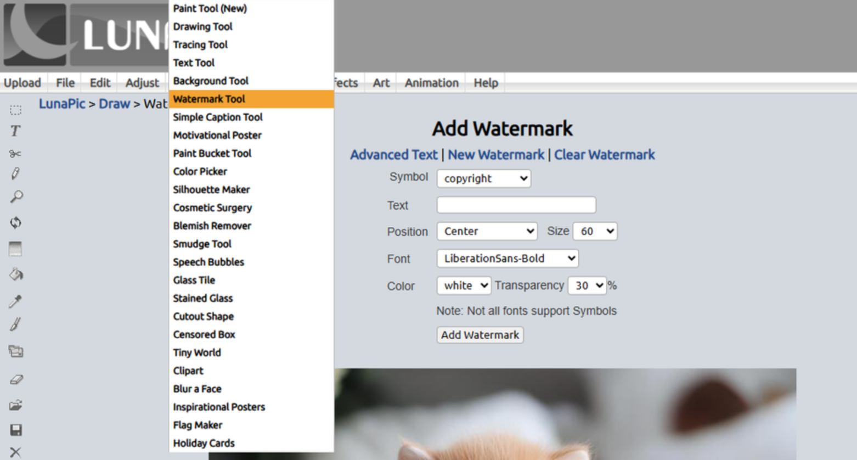Select the eraser tool icon
Screen dimensions: 857x460
tap(16, 379)
